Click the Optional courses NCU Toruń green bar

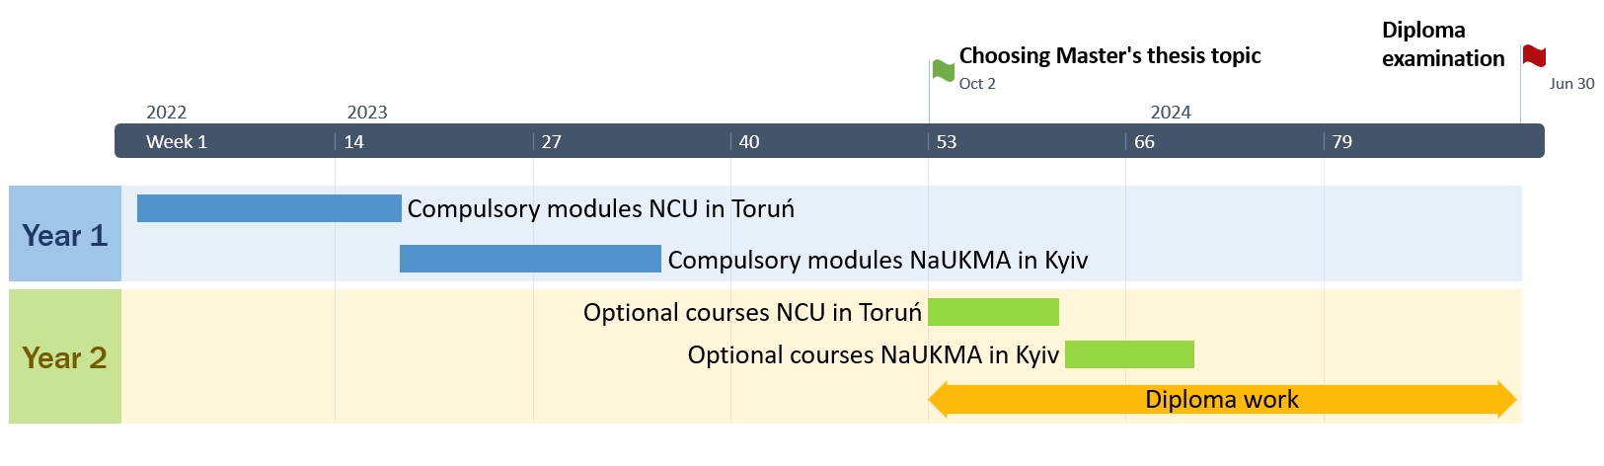pos(993,312)
